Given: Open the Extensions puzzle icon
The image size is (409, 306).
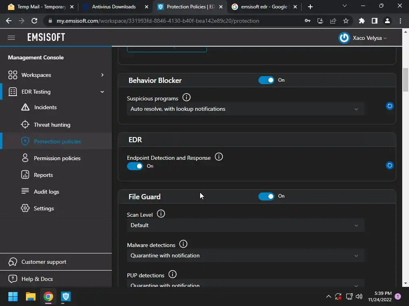Looking at the screenshot, I should coord(362,21).
